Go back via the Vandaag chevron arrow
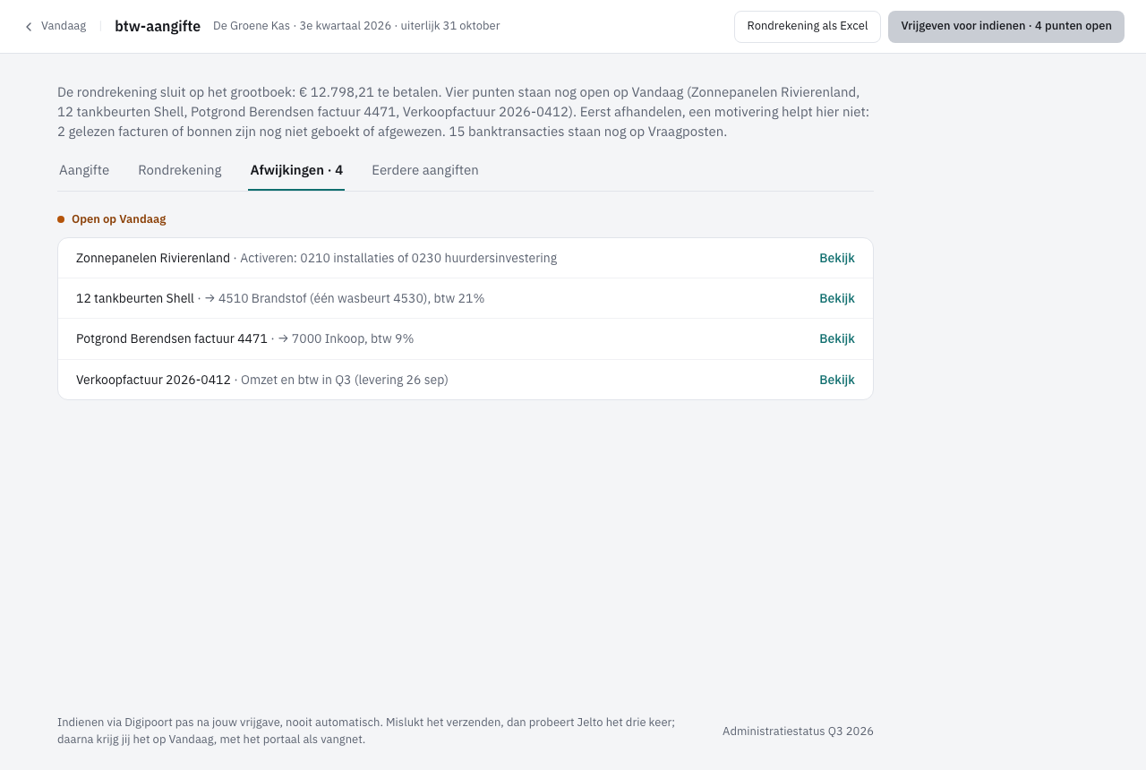 point(29,27)
